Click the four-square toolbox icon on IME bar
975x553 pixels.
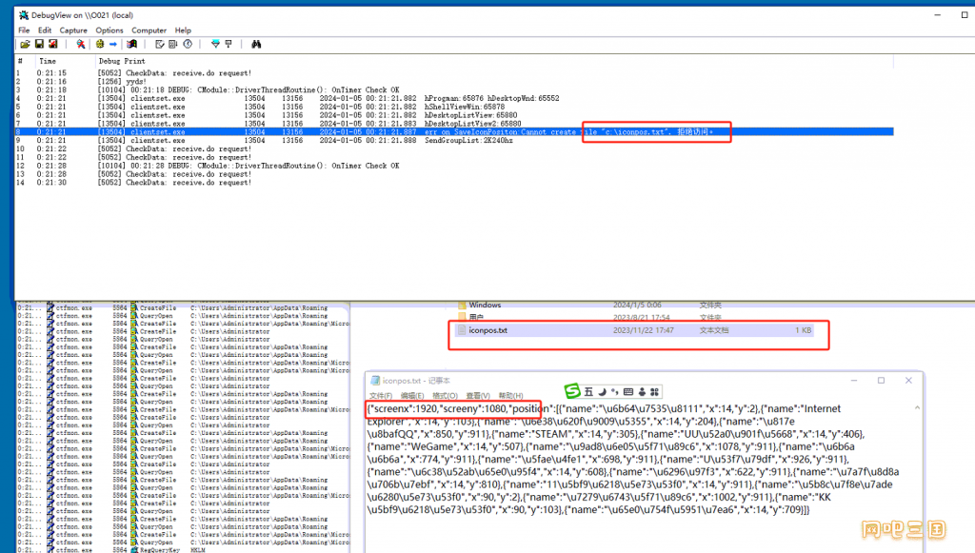tap(654, 392)
